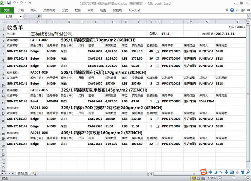Viewport: 251px width, 181px height.
Task: Click the 100% zoom level button
Action: (x=212, y=178)
